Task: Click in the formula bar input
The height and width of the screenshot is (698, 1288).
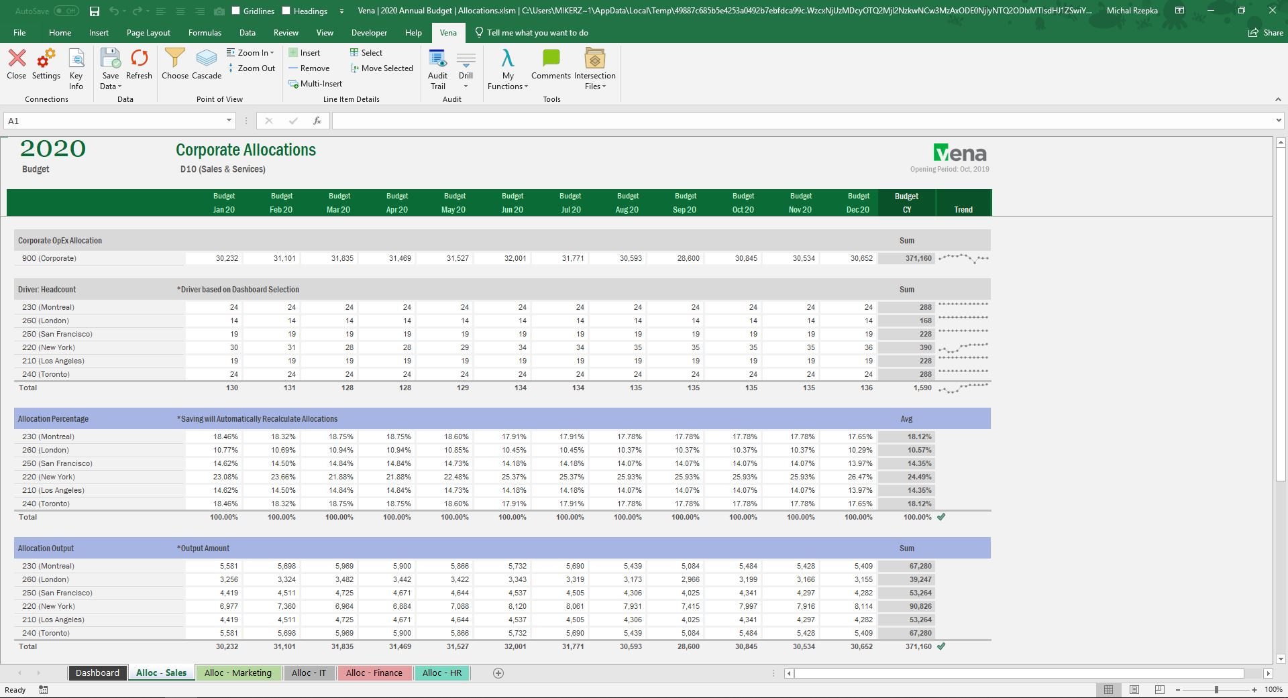Action: pyautogui.click(x=805, y=121)
